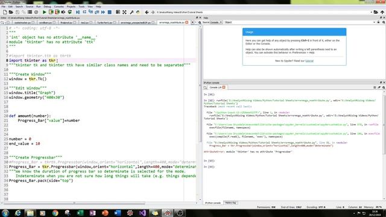Maximize current pane toolbar icon
The height and width of the screenshot is (217, 386).
(118, 12)
